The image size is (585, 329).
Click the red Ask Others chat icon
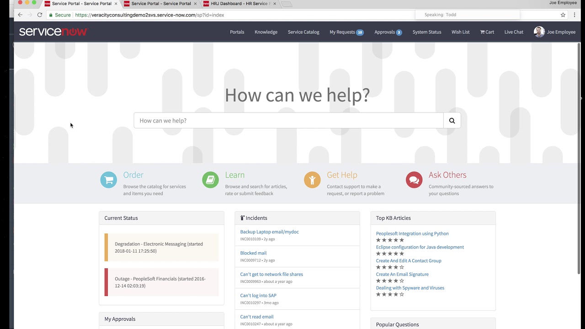click(414, 180)
